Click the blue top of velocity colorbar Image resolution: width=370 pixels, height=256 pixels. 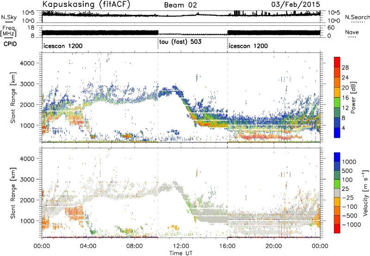(x=337, y=157)
